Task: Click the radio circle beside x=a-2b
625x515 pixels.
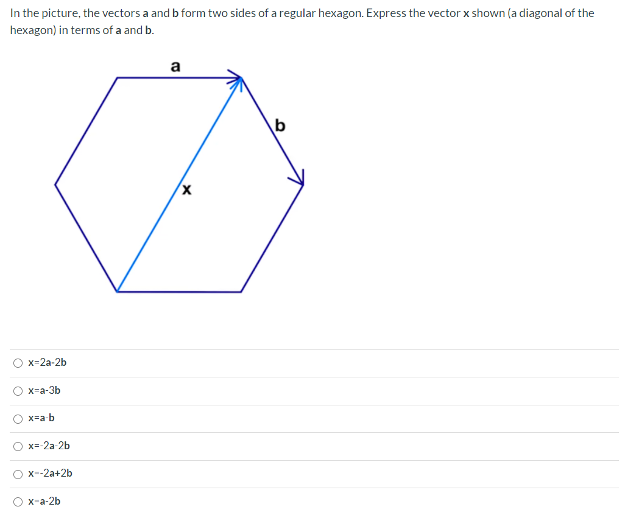Action: pyautogui.click(x=18, y=501)
